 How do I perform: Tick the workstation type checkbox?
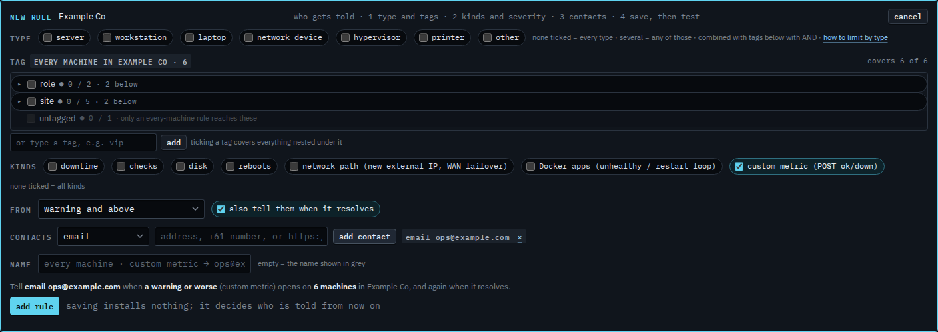[x=107, y=38]
